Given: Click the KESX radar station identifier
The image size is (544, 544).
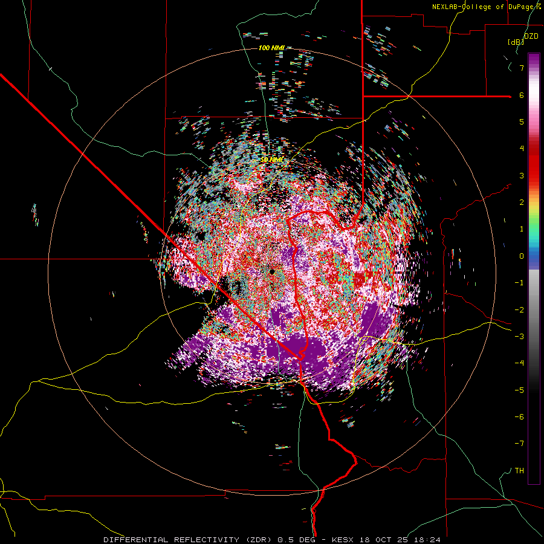Looking at the screenshot, I should pos(343,540).
